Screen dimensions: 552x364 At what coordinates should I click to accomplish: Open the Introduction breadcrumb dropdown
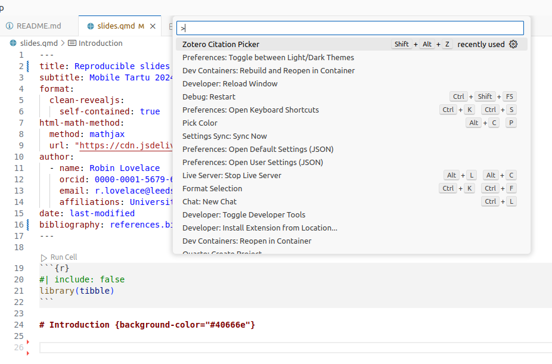click(x=100, y=43)
